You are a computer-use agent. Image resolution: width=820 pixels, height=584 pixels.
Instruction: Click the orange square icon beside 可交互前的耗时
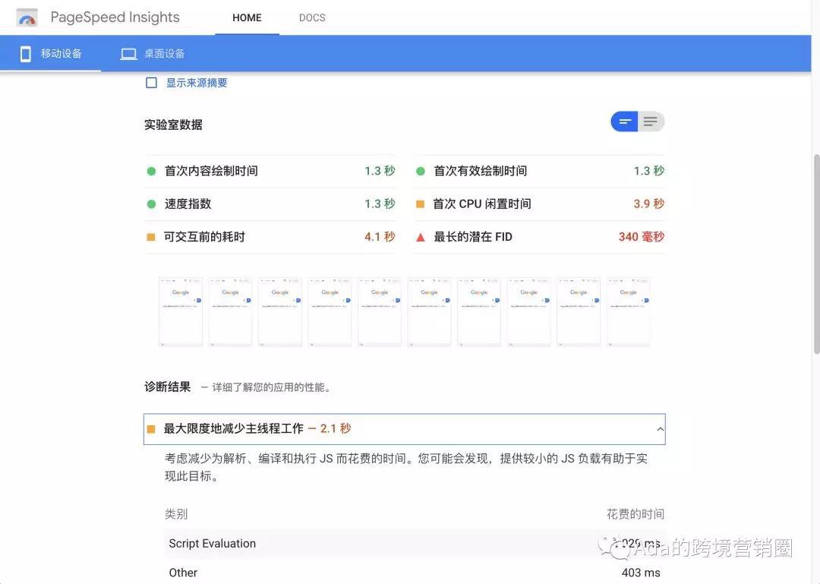[150, 236]
